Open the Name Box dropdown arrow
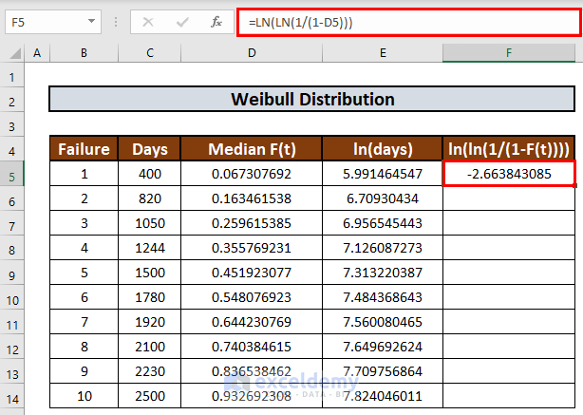Image resolution: width=583 pixels, height=415 pixels. click(x=91, y=21)
